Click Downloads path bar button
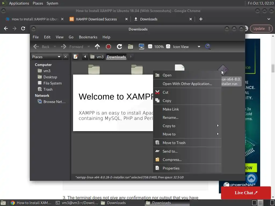 pos(116,57)
